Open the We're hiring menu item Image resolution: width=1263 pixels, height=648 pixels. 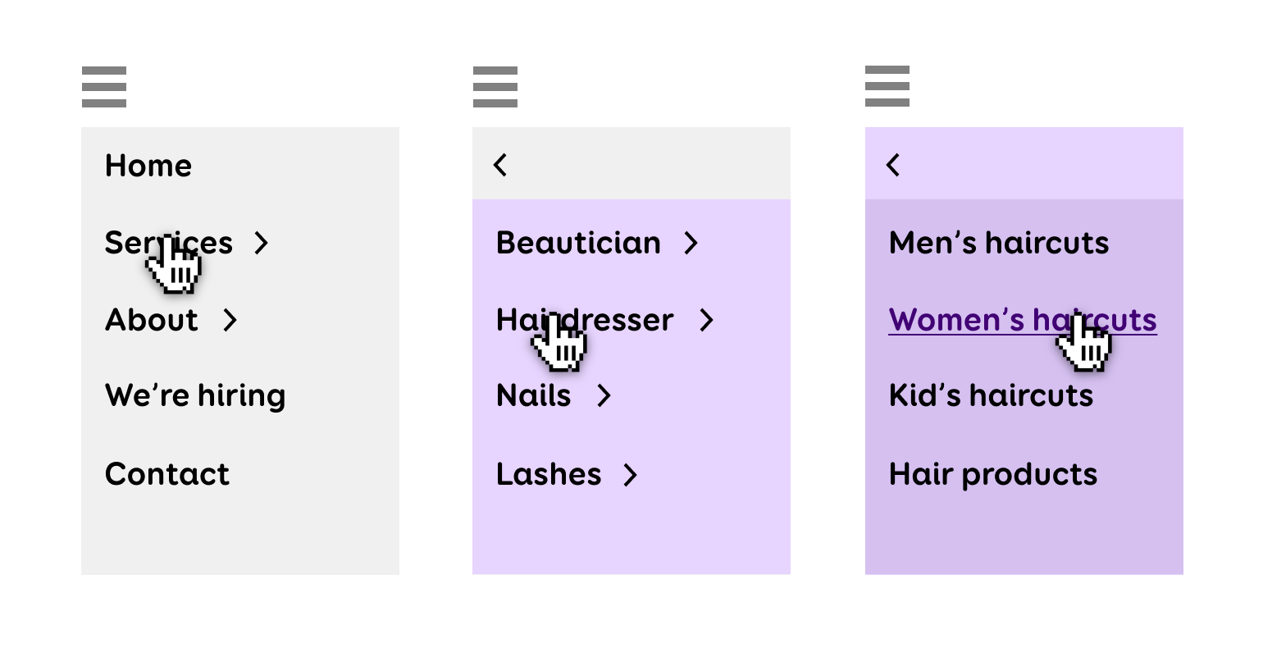click(x=195, y=395)
